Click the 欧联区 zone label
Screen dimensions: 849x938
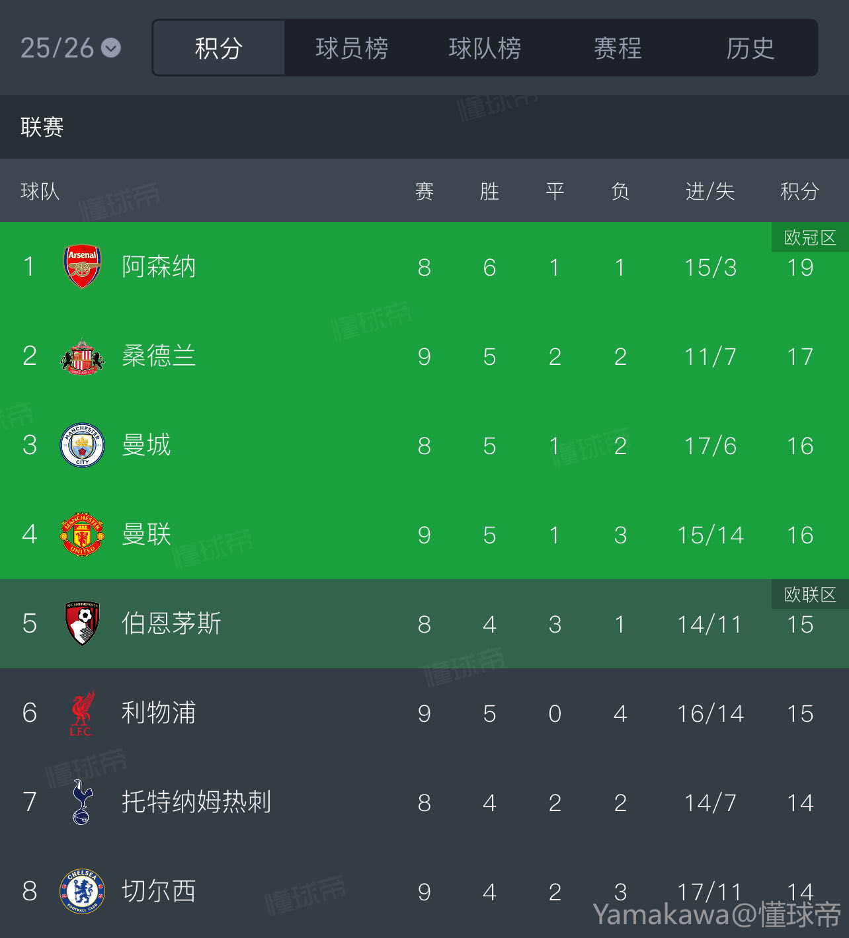[810, 594]
